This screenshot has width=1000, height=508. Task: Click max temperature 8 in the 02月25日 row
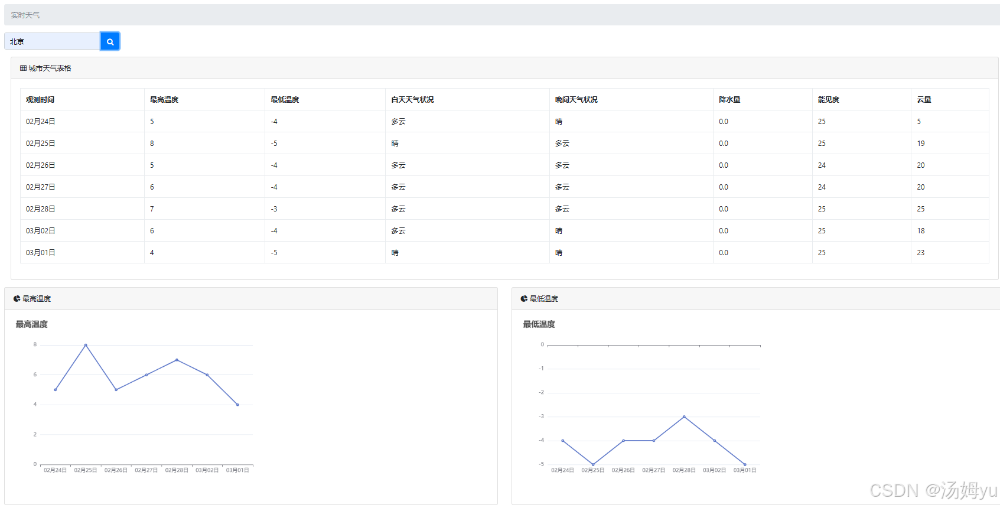pyautogui.click(x=152, y=144)
